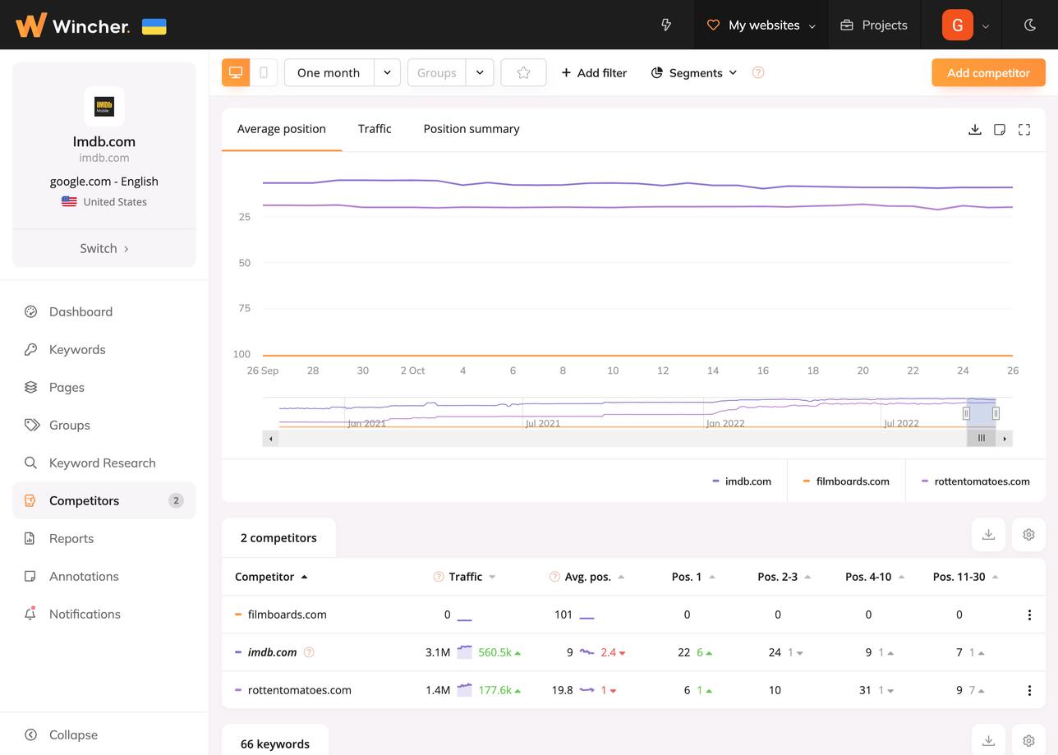This screenshot has width=1058, height=755.
Task: Grab the timeline navigator right handle
Action: [x=996, y=413]
